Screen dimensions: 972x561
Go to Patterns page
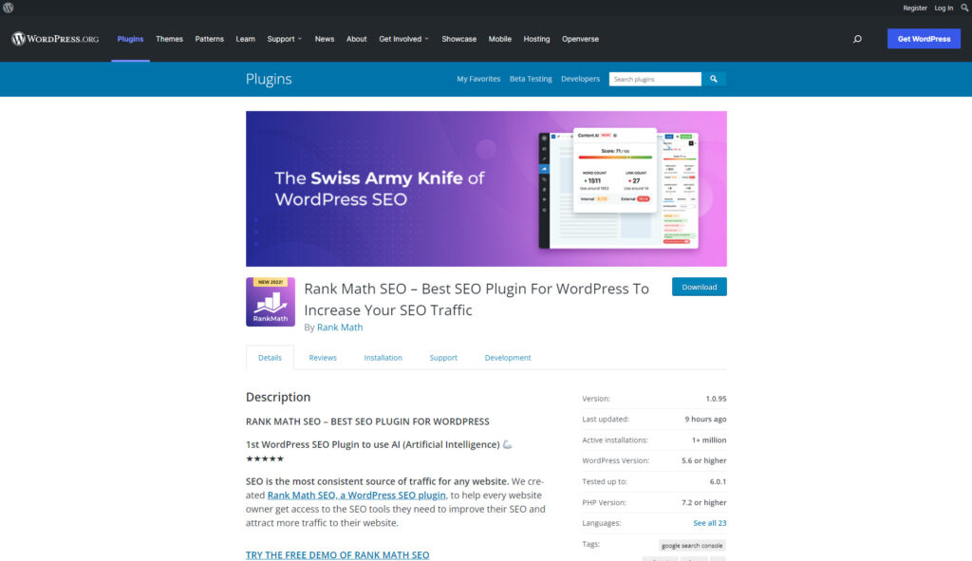(x=210, y=39)
